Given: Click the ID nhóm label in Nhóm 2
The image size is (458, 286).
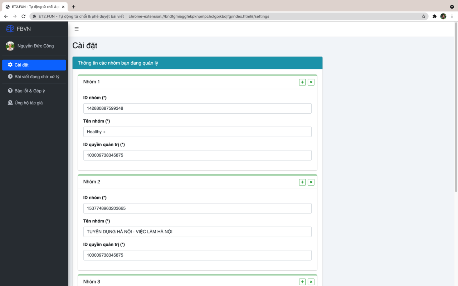Looking at the screenshot, I should [95, 198].
